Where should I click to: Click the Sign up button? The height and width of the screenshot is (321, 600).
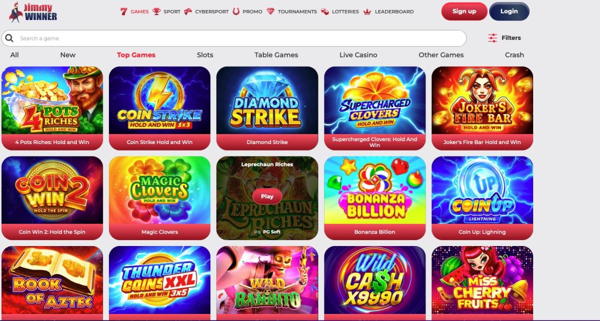click(464, 11)
